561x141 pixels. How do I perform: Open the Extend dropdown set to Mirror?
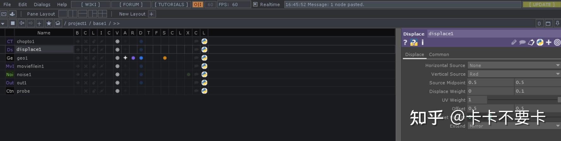tap(514, 126)
